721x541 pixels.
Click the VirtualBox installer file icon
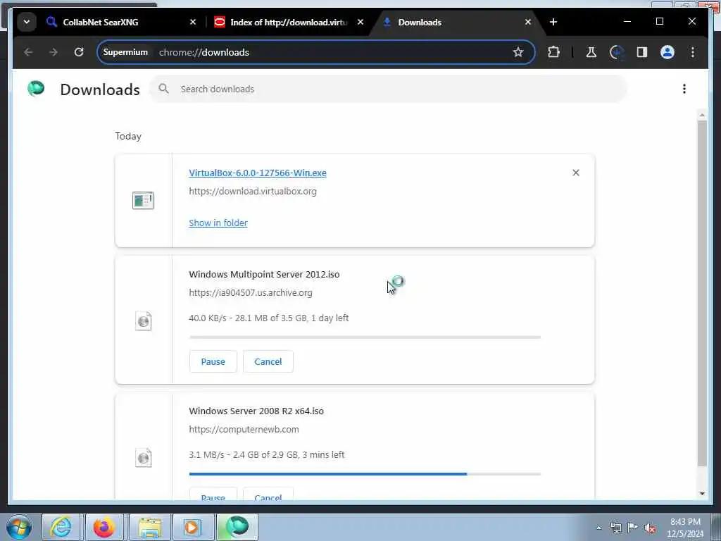click(143, 201)
